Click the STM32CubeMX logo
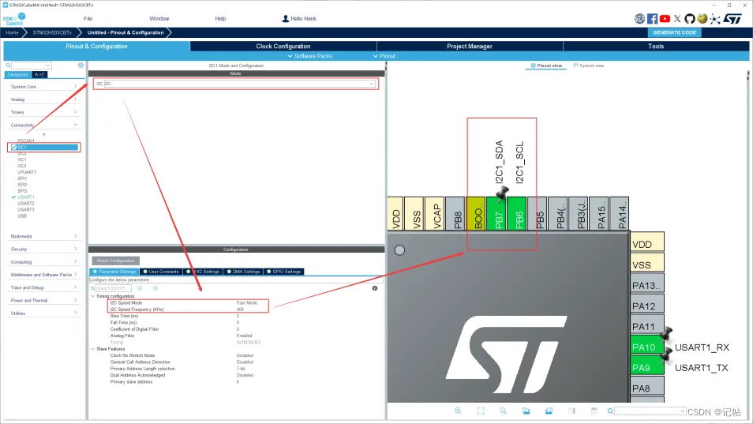Screen dimensions: 753x424 (x=14, y=19)
